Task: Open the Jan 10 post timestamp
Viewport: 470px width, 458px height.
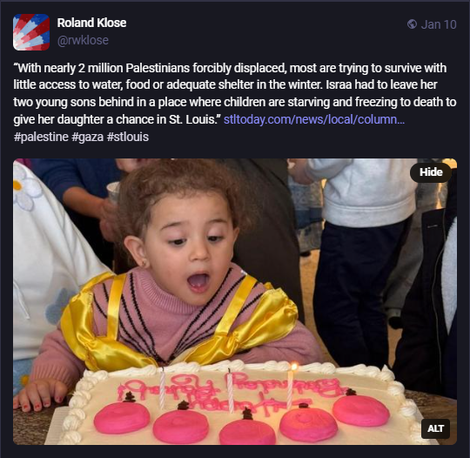Action: pyautogui.click(x=439, y=24)
